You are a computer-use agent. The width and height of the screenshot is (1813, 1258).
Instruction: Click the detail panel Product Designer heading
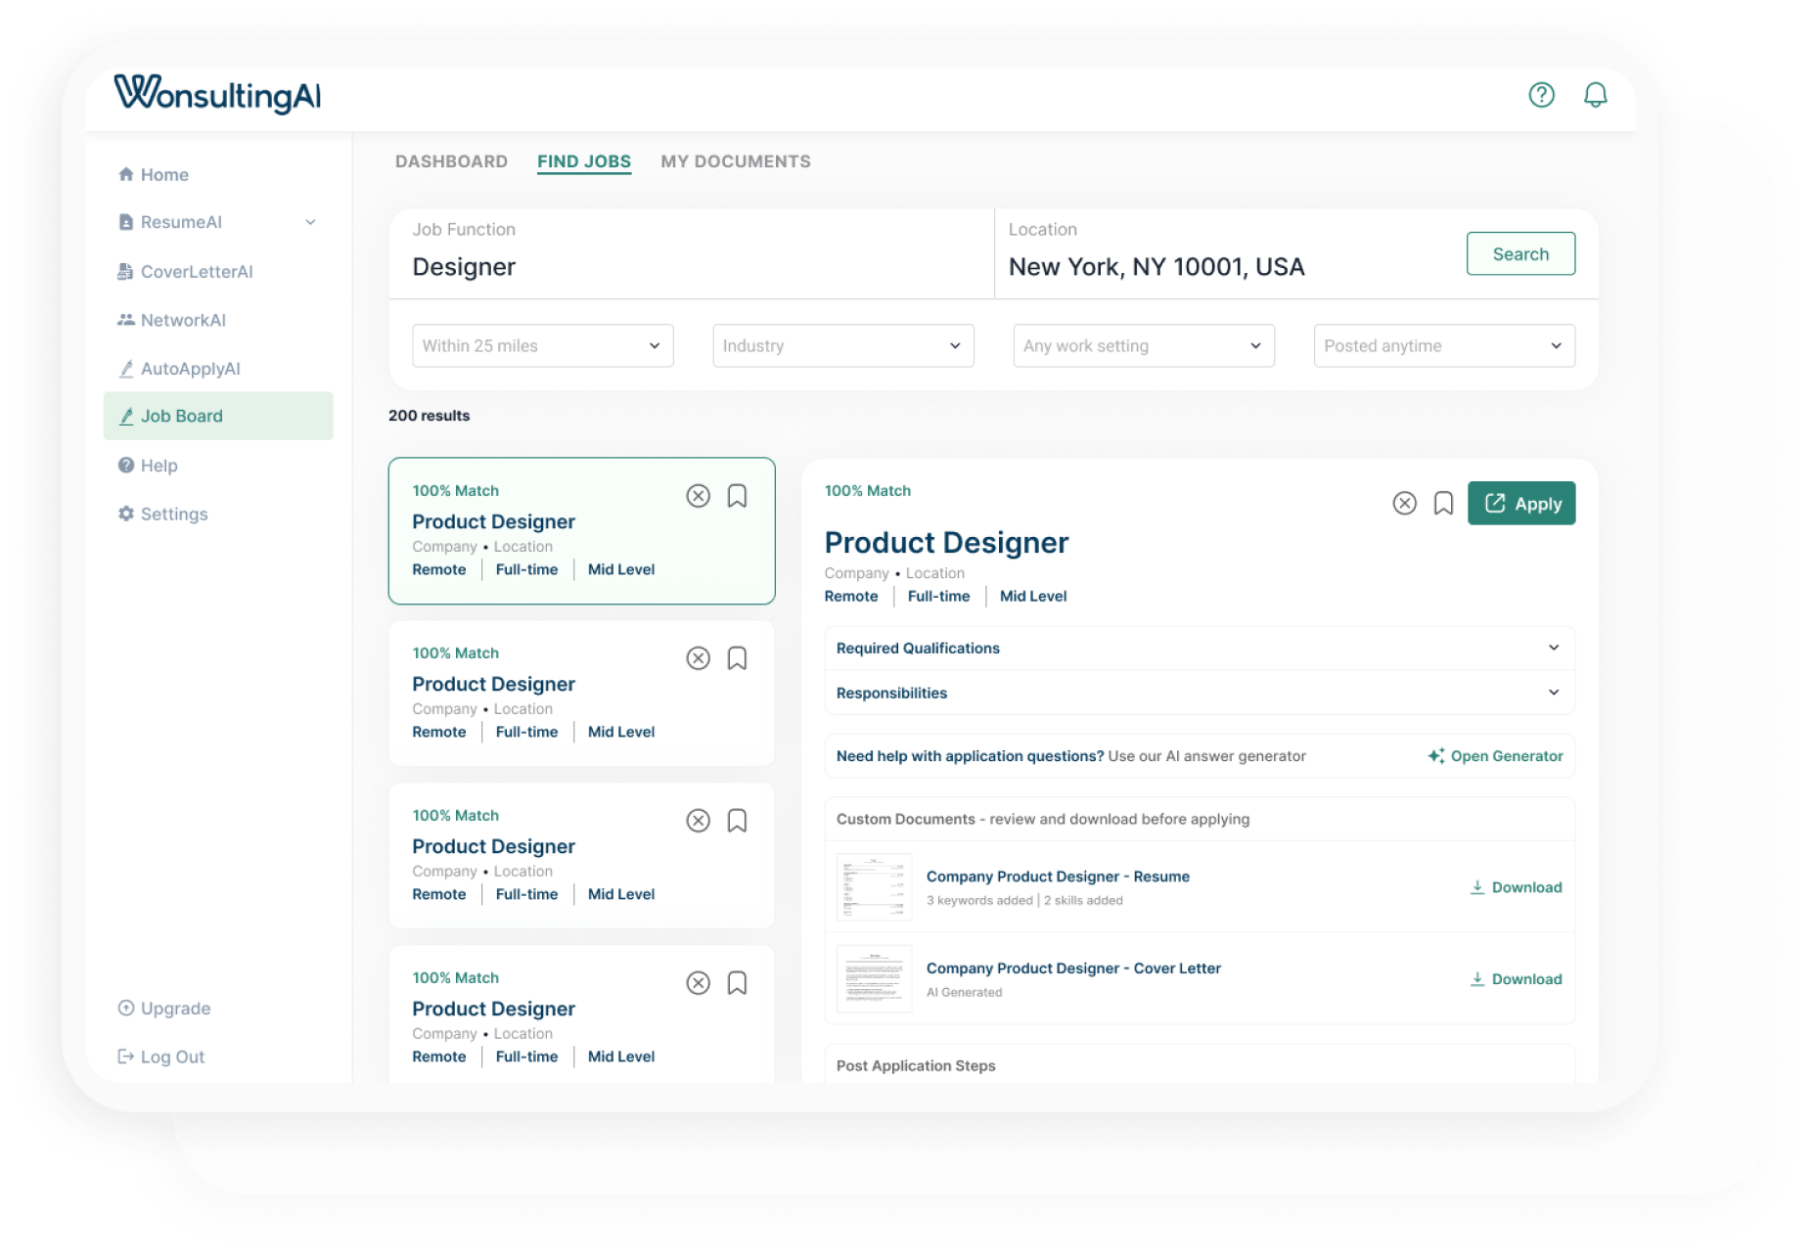coord(946,544)
